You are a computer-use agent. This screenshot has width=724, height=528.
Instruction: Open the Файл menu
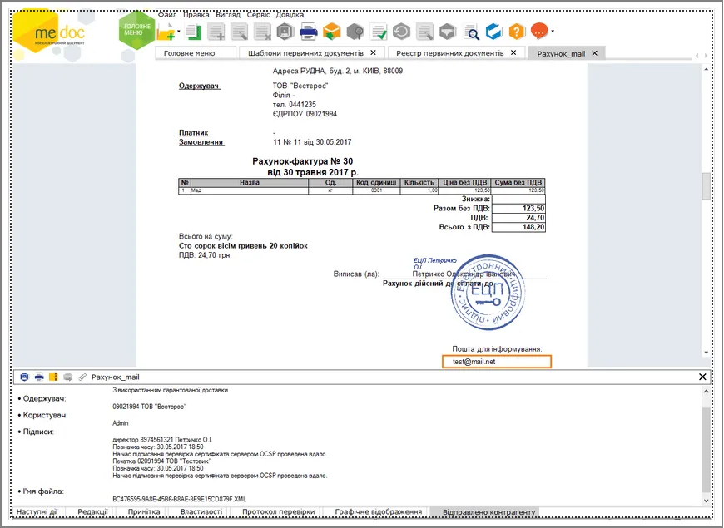coord(167,15)
